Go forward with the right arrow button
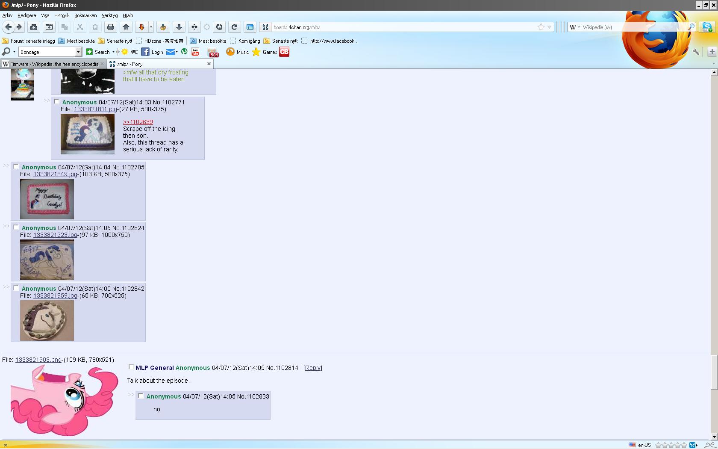The width and height of the screenshot is (718, 449). (x=19, y=27)
